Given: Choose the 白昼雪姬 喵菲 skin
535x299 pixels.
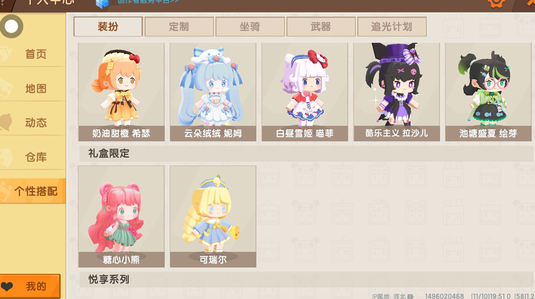Looking at the screenshot, I should [305, 92].
